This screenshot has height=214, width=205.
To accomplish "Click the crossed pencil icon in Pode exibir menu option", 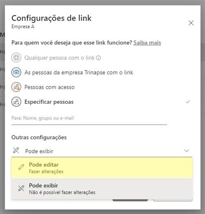I will point(21,188).
